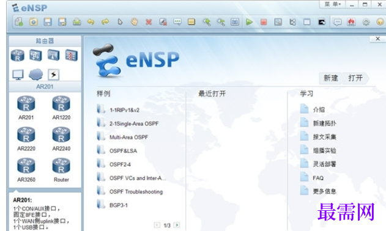Open settings gear icon
The image size is (386, 231).
[366, 22]
